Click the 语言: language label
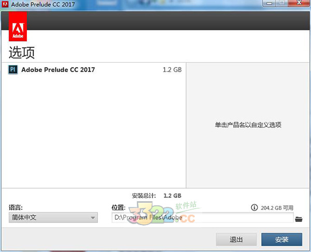 click(x=16, y=208)
